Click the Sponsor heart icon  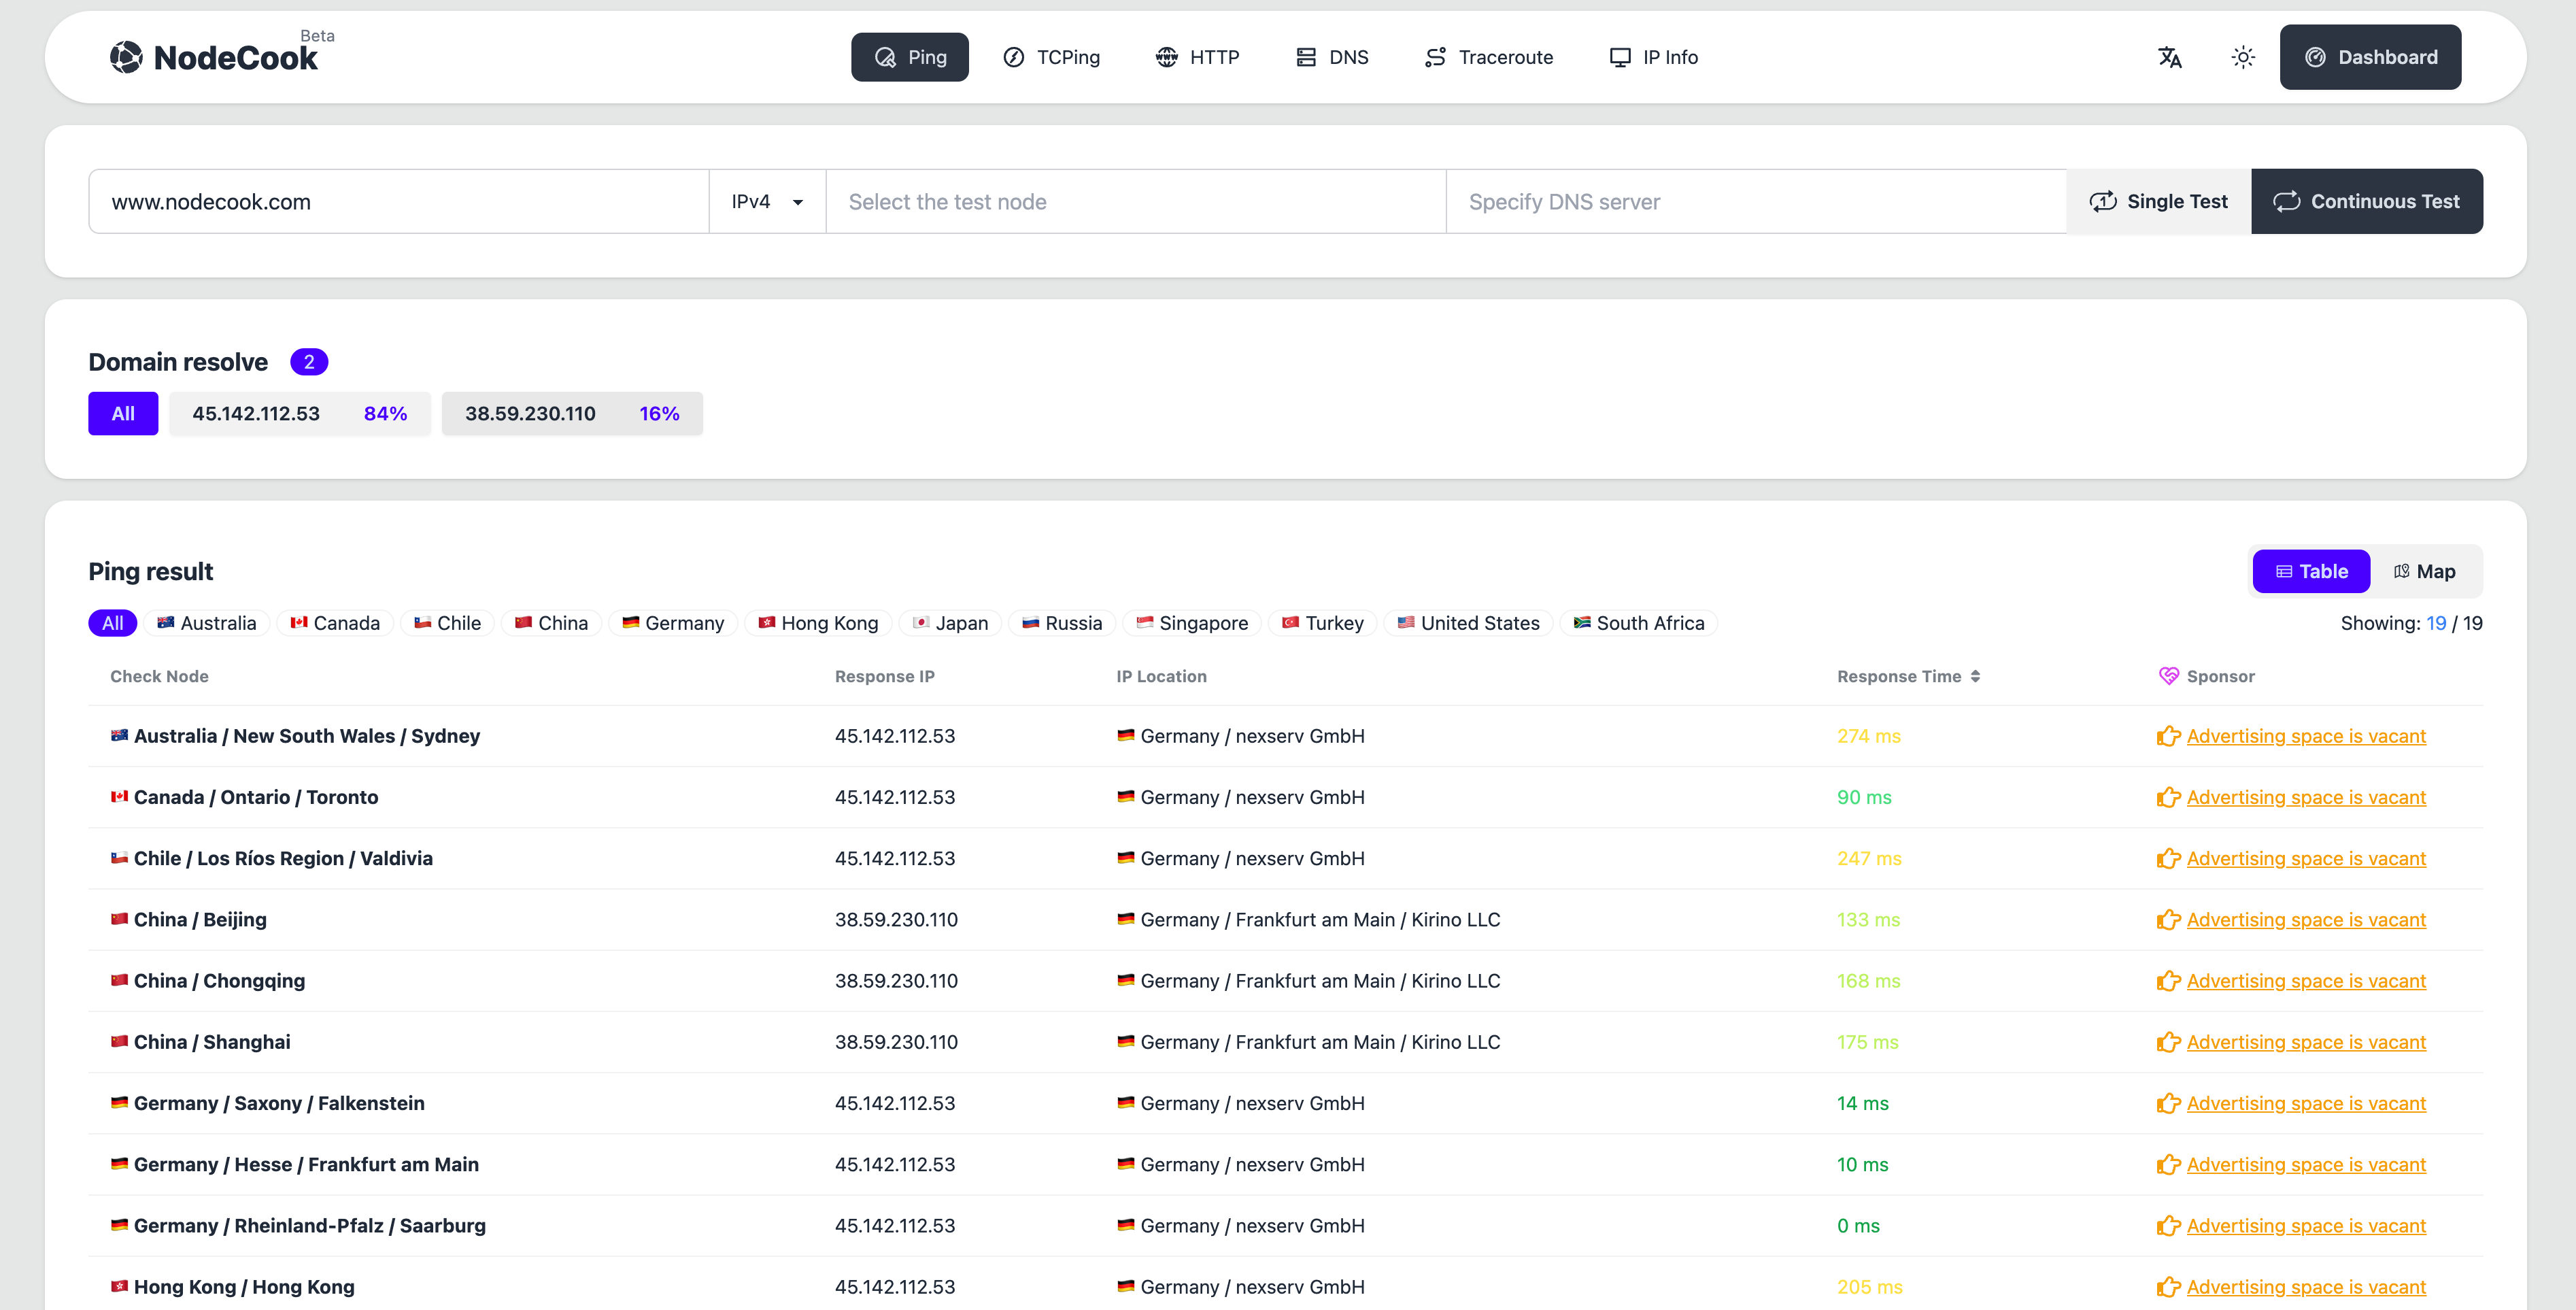(2168, 676)
